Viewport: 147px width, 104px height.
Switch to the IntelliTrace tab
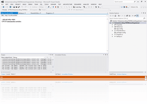[113, 74]
